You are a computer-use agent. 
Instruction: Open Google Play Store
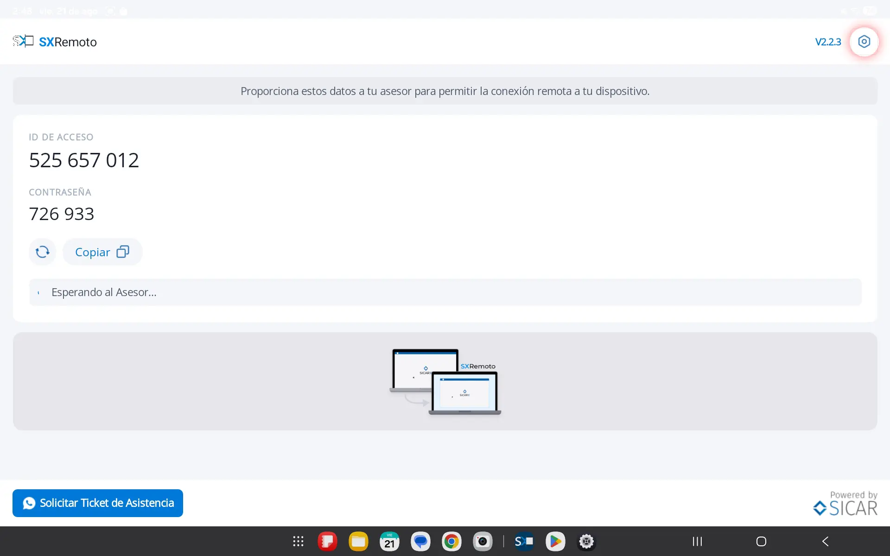pos(555,541)
